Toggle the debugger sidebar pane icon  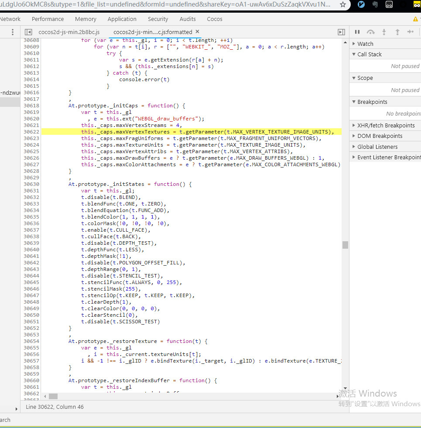(x=341, y=32)
